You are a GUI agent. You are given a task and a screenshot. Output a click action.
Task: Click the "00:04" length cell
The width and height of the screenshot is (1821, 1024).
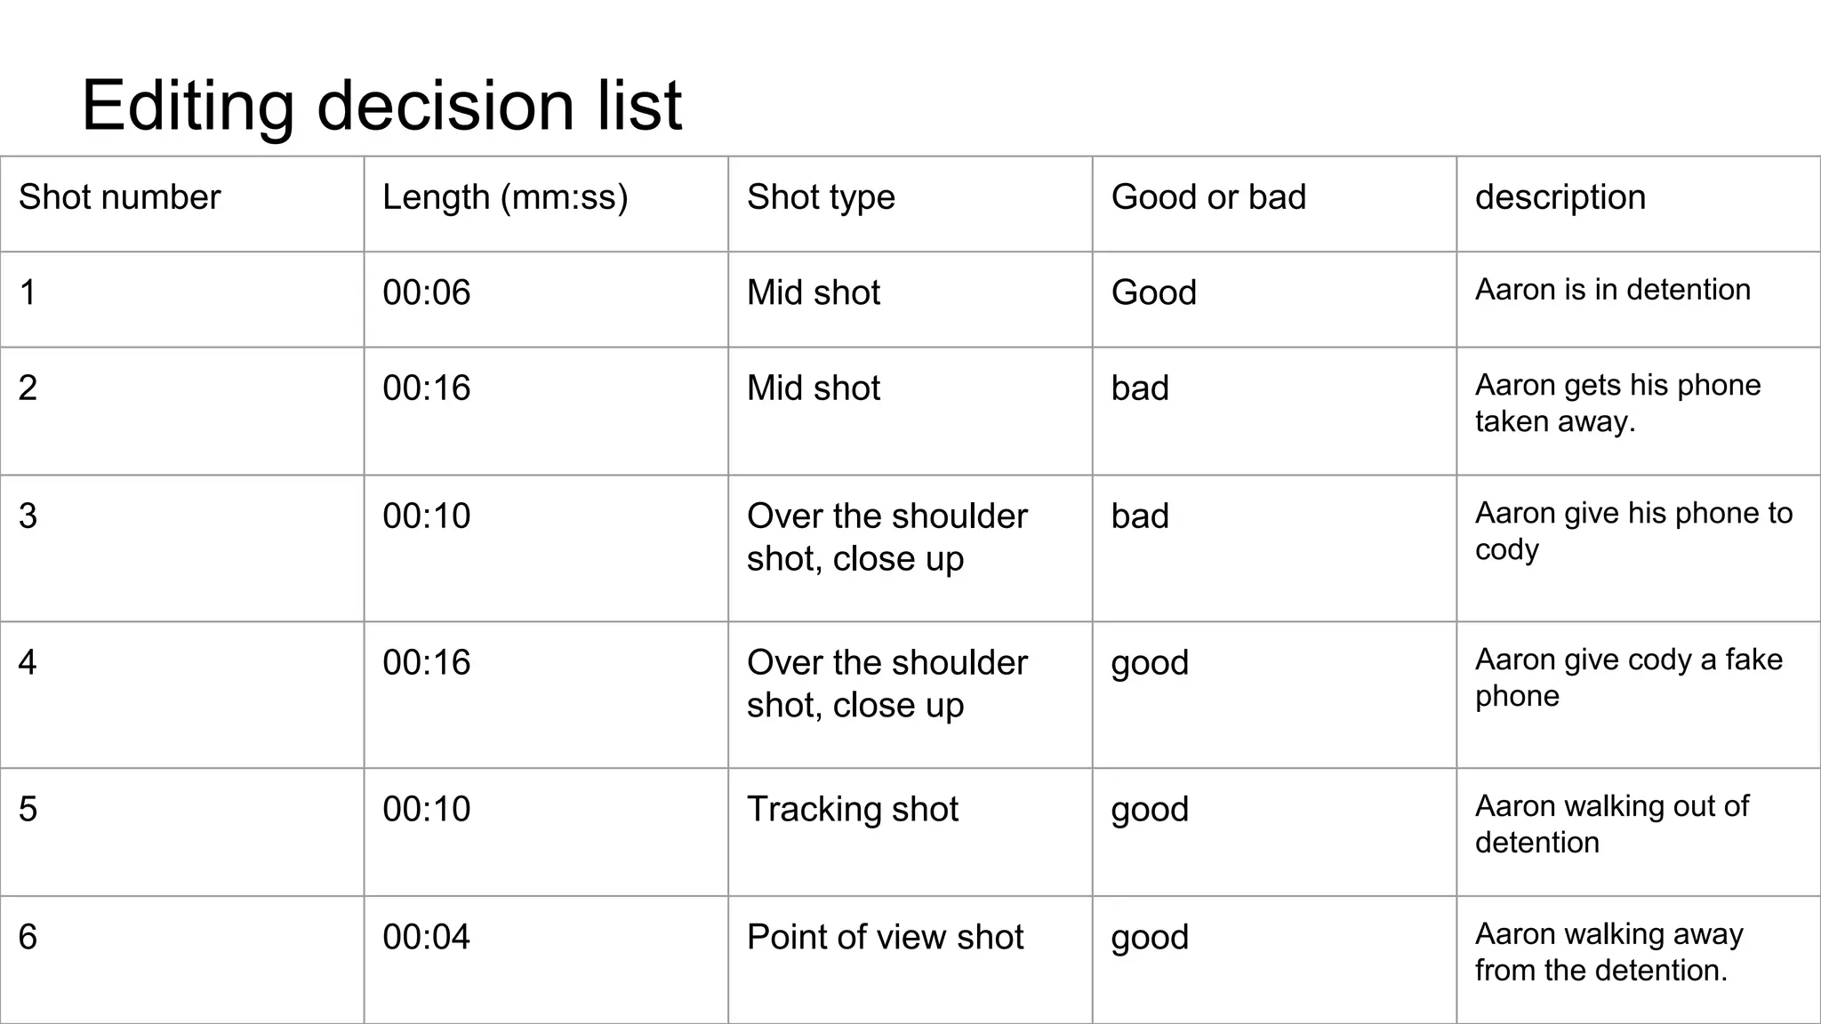(x=427, y=938)
